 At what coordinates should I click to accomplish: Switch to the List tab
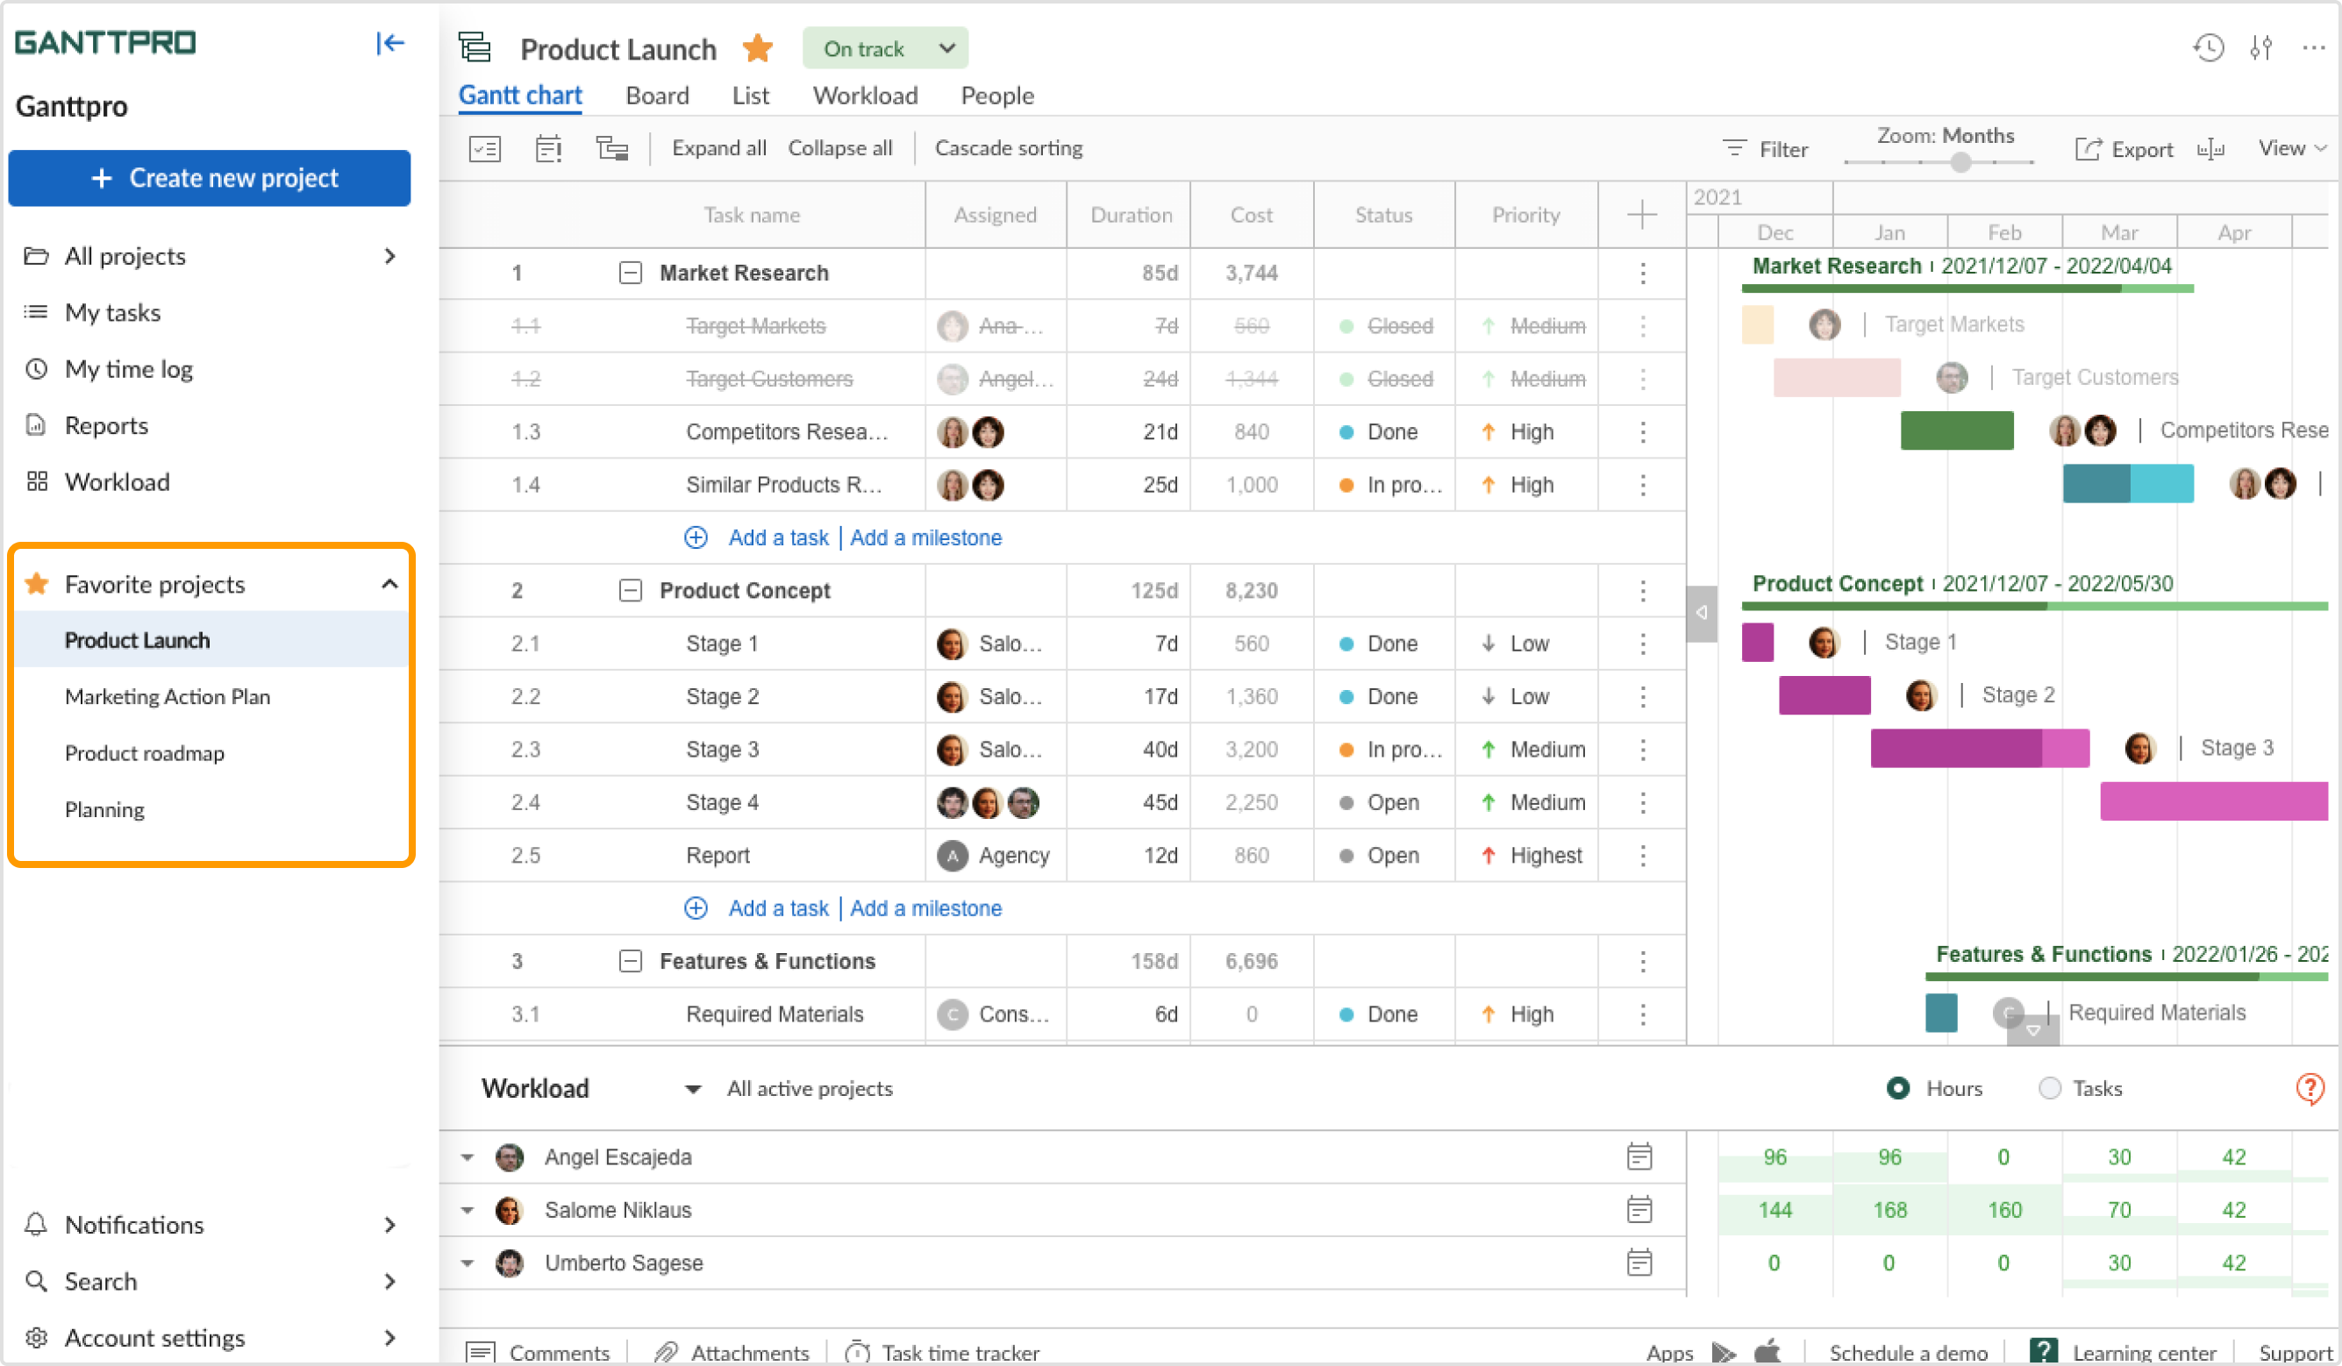coord(750,96)
